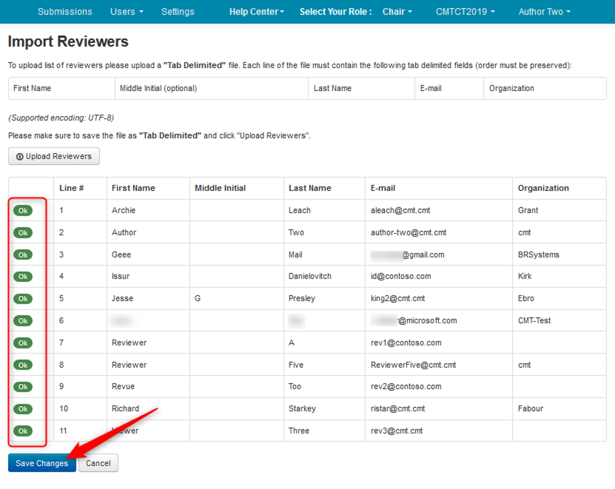615x489 pixels.
Task: Click Select Your Role label
Action: point(336,11)
